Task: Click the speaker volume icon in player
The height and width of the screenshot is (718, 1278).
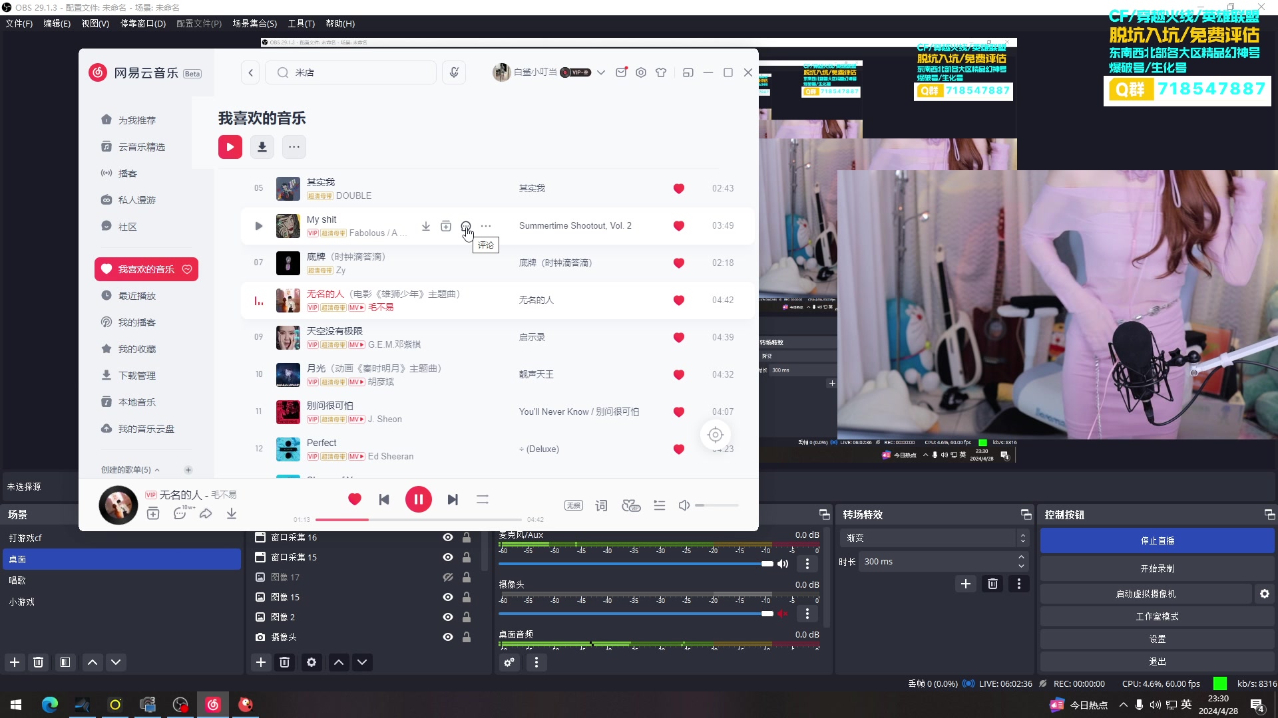Action: click(684, 505)
